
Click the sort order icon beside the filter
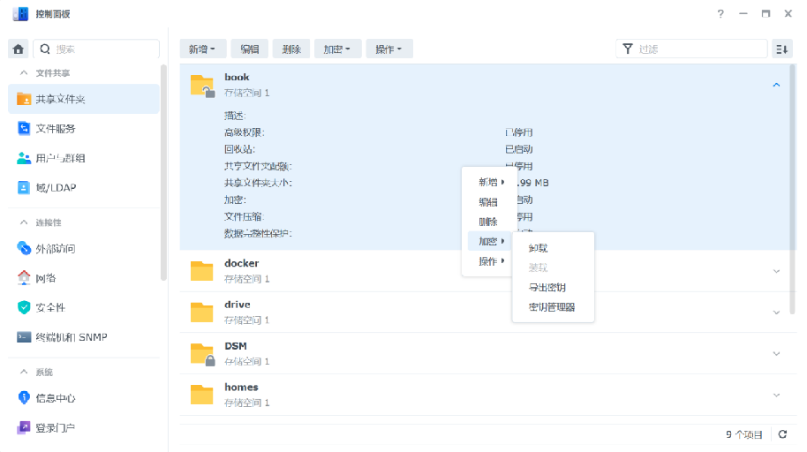(781, 49)
